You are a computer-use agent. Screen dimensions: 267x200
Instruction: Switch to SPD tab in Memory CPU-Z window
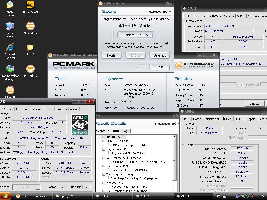click(237, 119)
